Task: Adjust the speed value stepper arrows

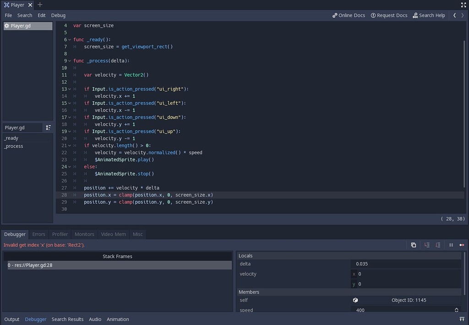Action: [x=456, y=310]
